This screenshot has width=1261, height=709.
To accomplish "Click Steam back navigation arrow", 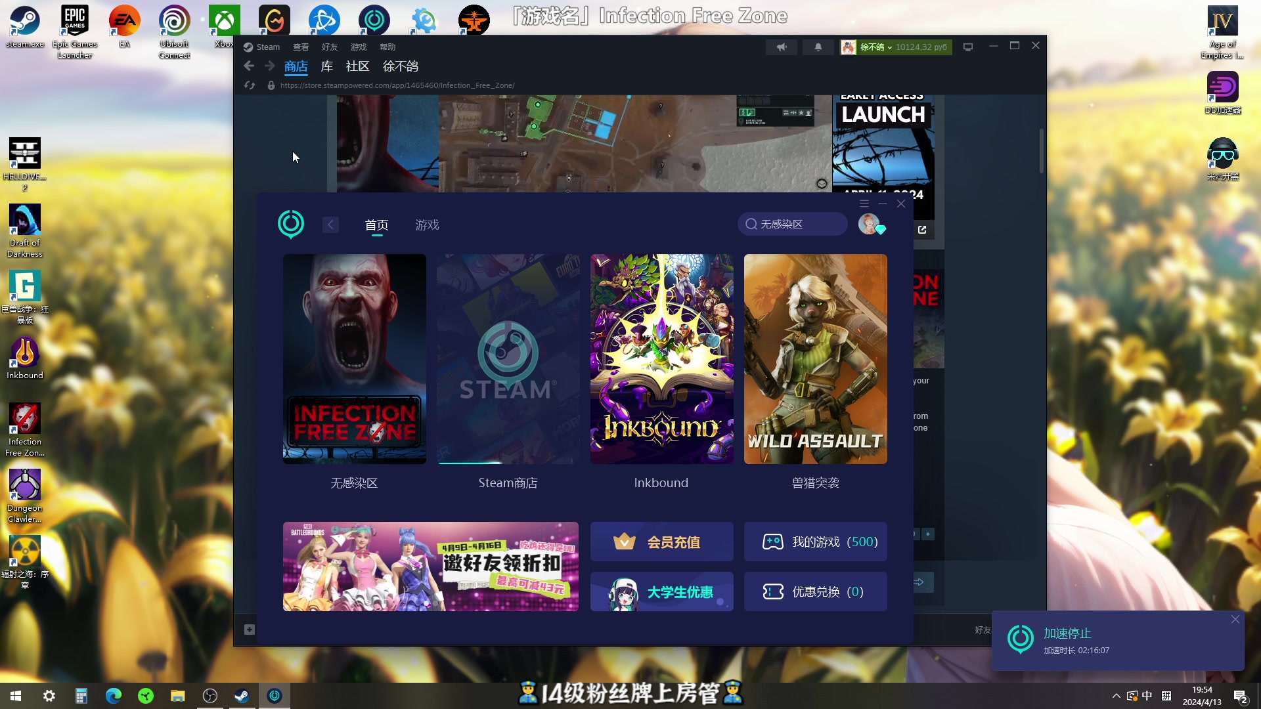I will coord(249,66).
